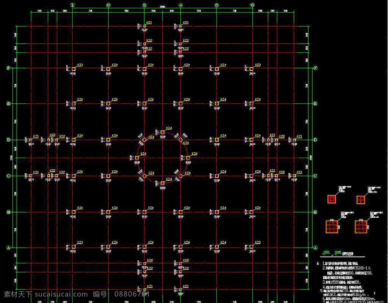Viewport: 388px width, 303px height.
Task: Click KZ3 label at axis F-1 intersection
Action: click(x=80, y=65)
